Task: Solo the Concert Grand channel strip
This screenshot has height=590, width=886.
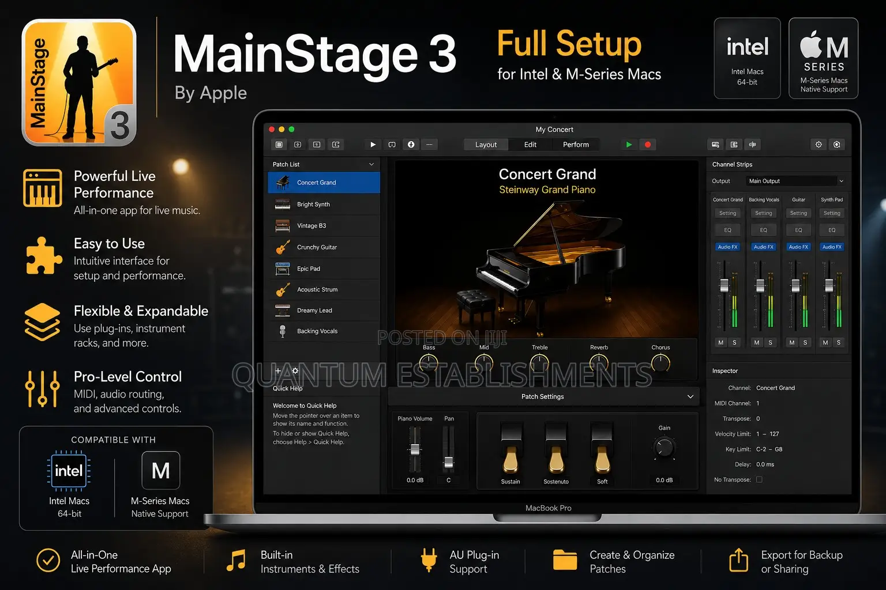Action: click(x=734, y=343)
